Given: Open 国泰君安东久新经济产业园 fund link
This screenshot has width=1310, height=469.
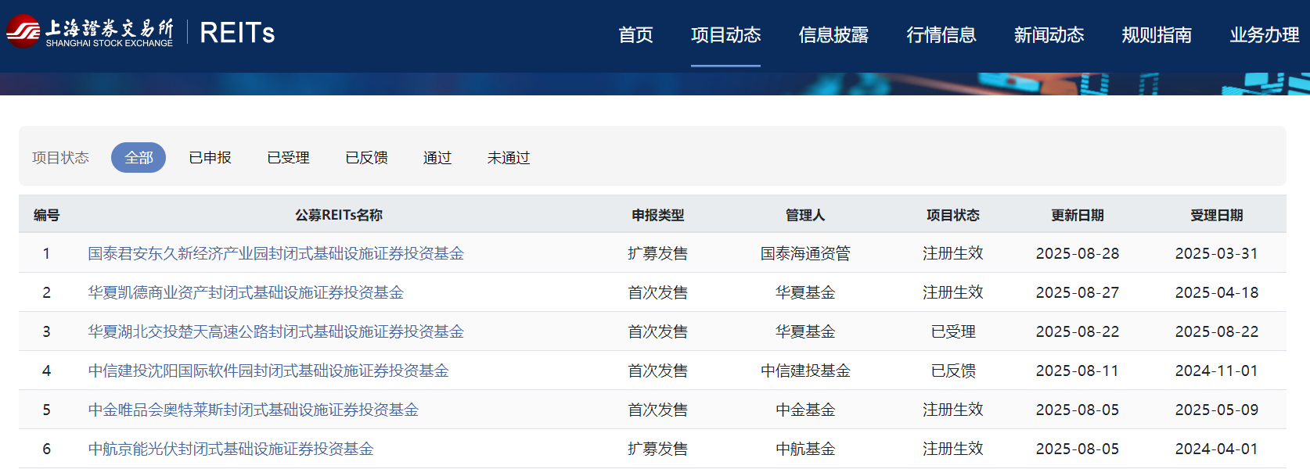Looking at the screenshot, I should point(275,253).
